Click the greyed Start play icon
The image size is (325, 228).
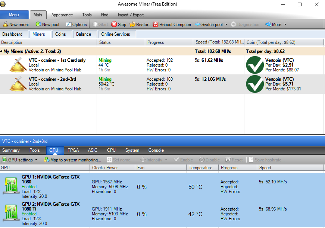[96, 25]
